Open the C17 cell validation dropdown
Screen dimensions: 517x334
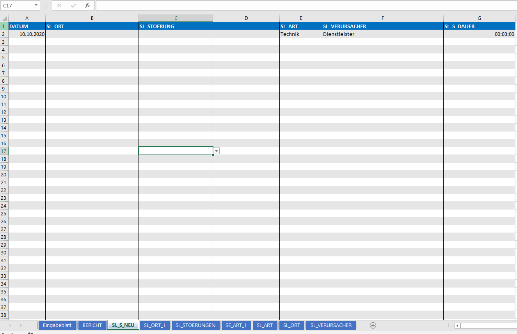(x=217, y=151)
